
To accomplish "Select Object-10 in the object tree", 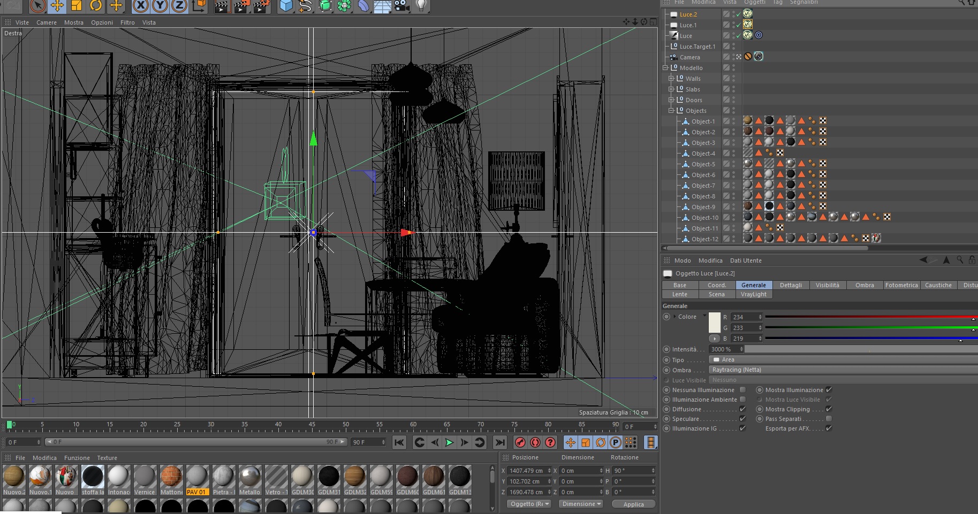I will (705, 218).
